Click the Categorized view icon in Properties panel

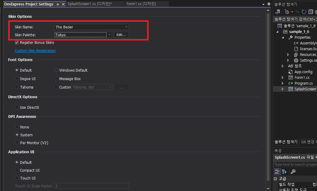[277, 172]
